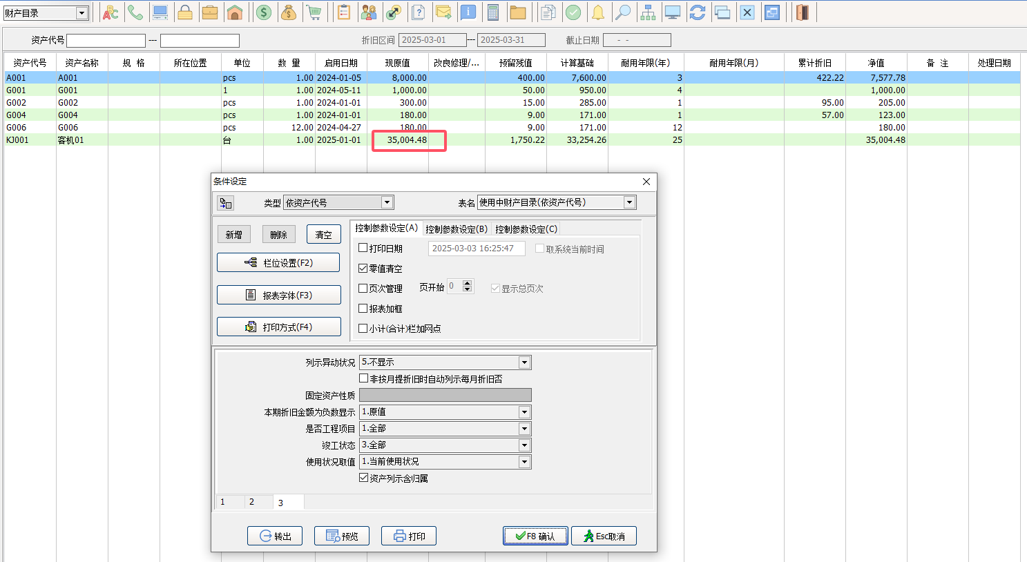The width and height of the screenshot is (1027, 562).
Task: Enable the 打印日期 checkbox
Action: (x=363, y=248)
